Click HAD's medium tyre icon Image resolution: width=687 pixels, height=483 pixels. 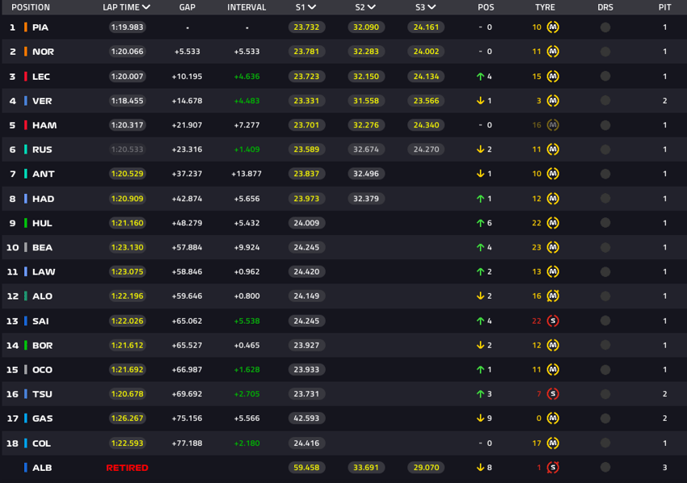(x=553, y=199)
